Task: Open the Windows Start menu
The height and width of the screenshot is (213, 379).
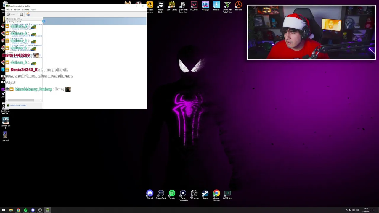Action: click(x=4, y=210)
